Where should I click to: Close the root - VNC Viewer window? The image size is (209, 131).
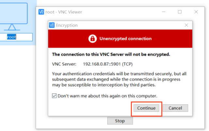coord(196,12)
